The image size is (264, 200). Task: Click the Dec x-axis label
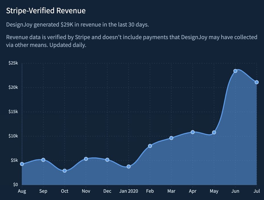click(x=107, y=191)
